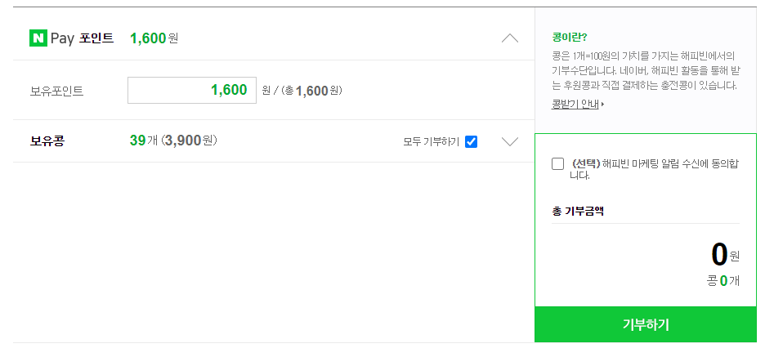Click the 총 기부금액 heading
Screen dimensions: 765x348
(x=578, y=212)
